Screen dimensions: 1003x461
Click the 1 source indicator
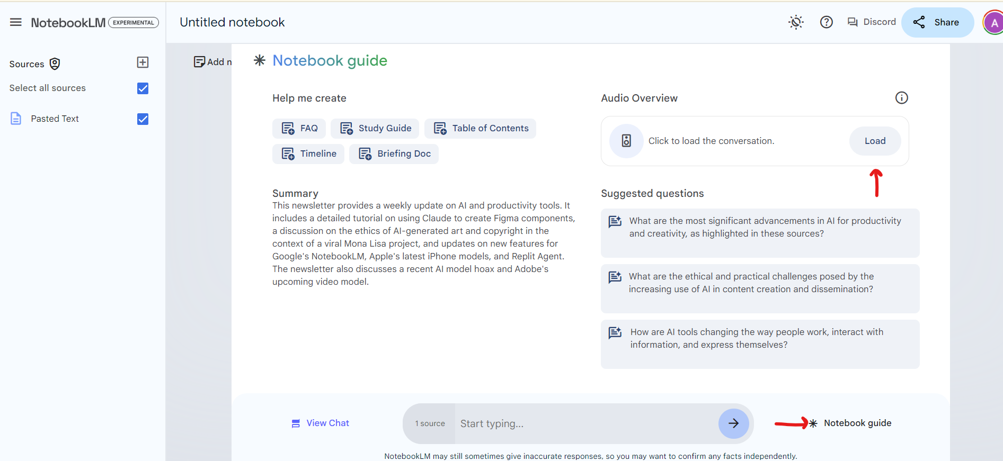click(430, 423)
